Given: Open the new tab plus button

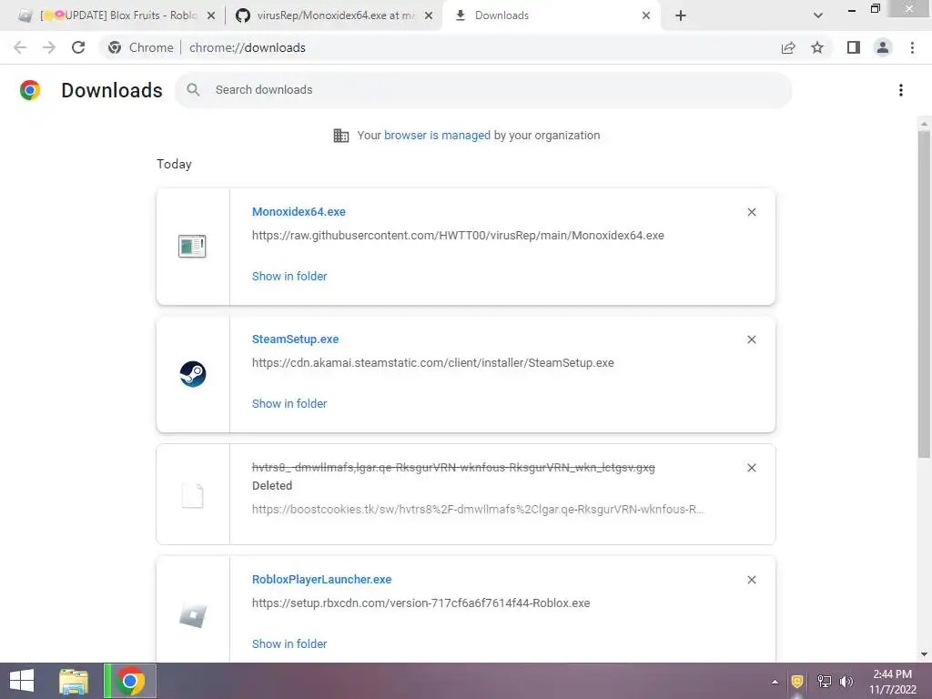Looking at the screenshot, I should 681,15.
